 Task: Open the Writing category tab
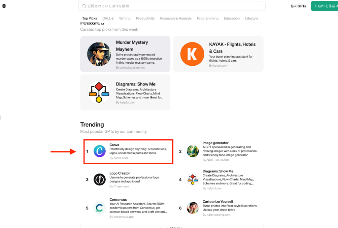[x=125, y=18]
